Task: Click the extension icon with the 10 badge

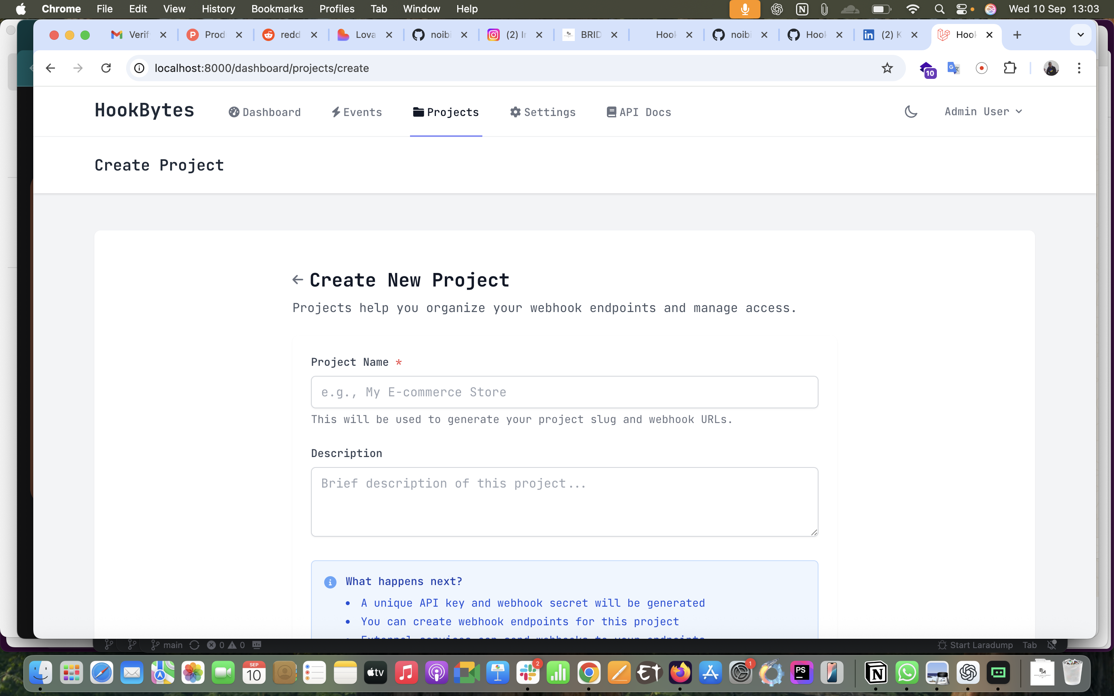Action: [927, 69]
